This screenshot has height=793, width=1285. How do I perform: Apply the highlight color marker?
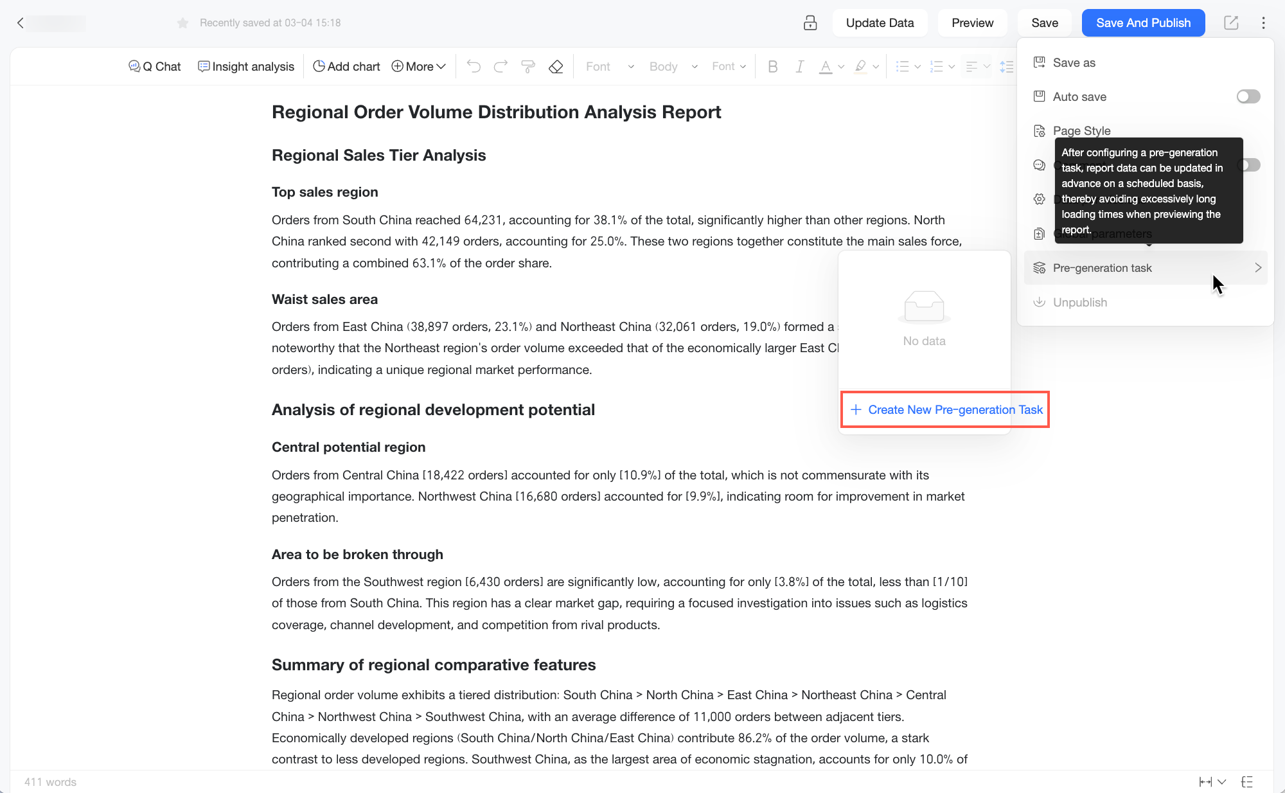pyautogui.click(x=860, y=66)
